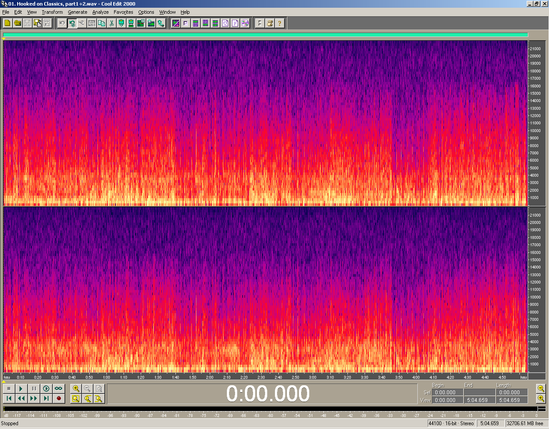
Task: Click the scissors Cut icon in toolbar
Action: coord(112,23)
